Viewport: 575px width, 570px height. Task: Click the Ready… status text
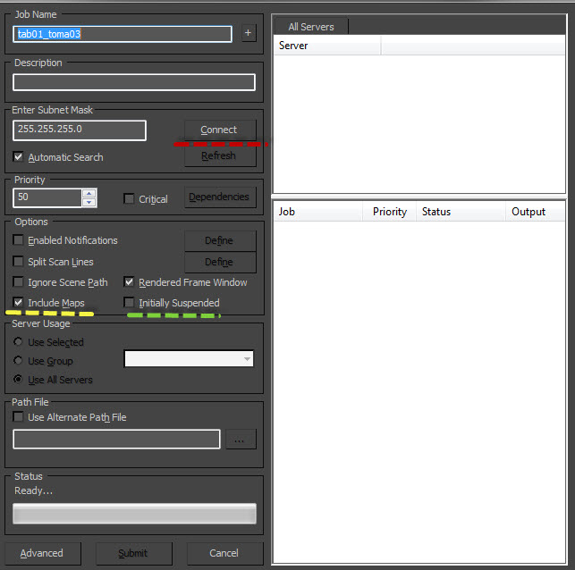point(34,490)
